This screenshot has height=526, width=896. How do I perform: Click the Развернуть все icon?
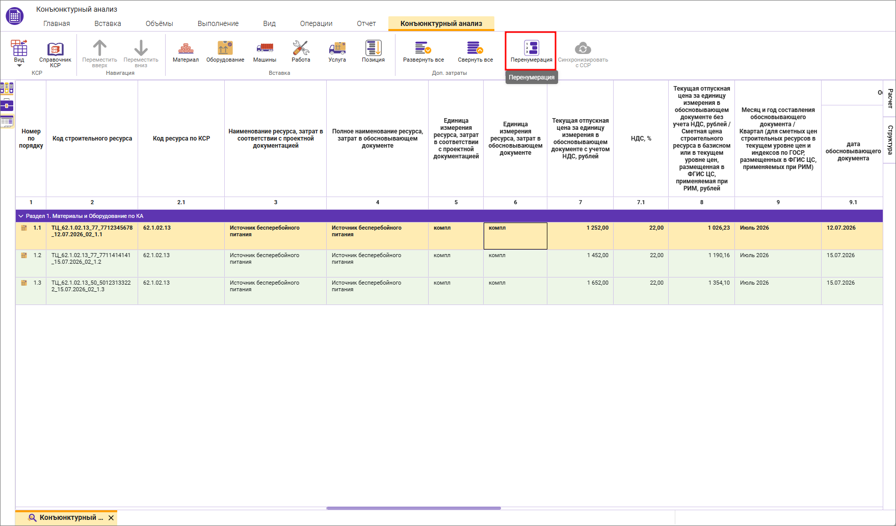(423, 48)
